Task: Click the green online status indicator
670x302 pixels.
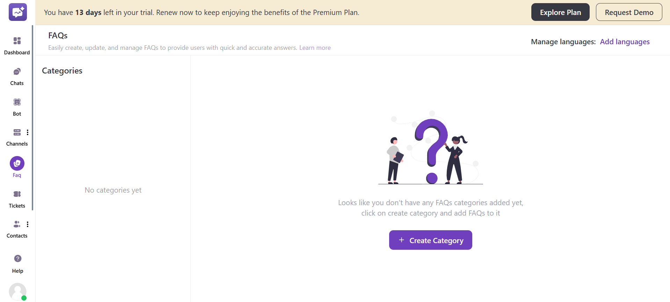Action: [x=24, y=298]
